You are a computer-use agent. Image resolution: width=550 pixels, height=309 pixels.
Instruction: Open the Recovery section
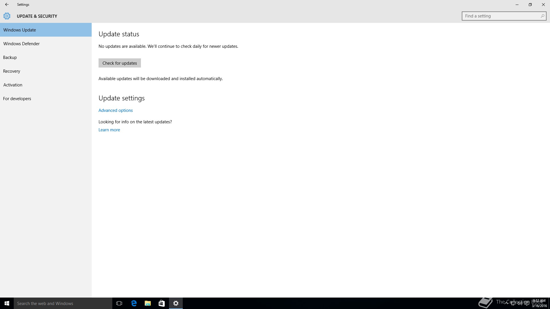point(46,71)
